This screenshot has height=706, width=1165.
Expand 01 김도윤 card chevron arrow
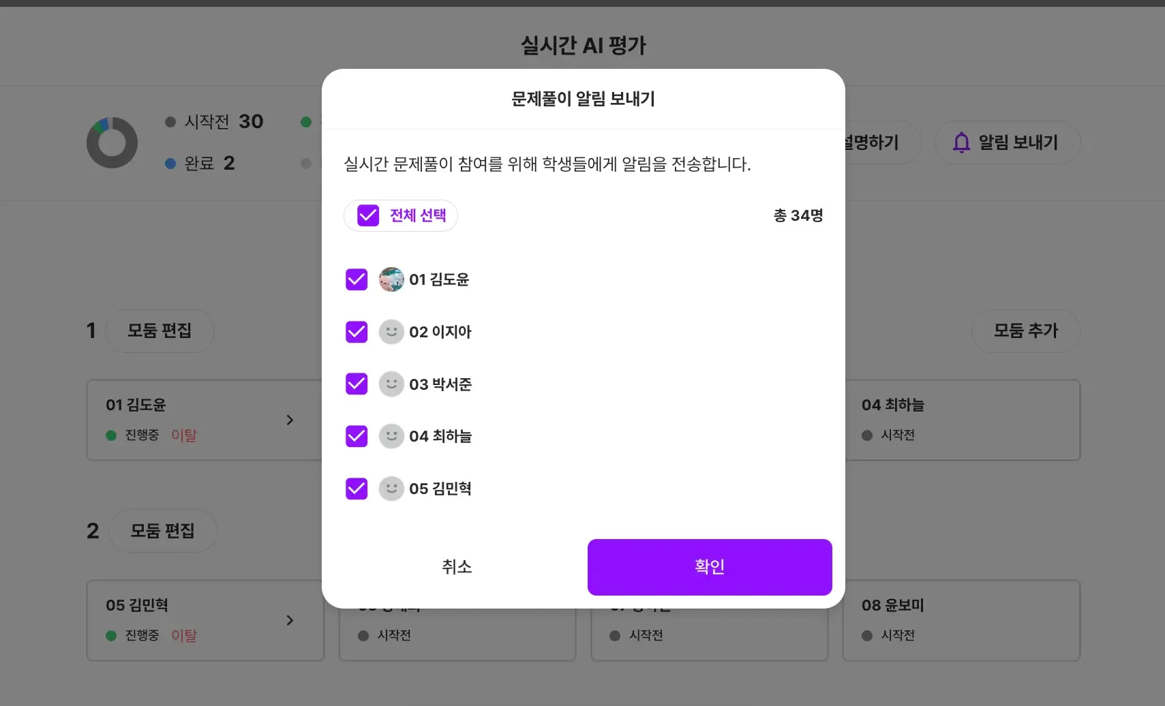coord(290,420)
